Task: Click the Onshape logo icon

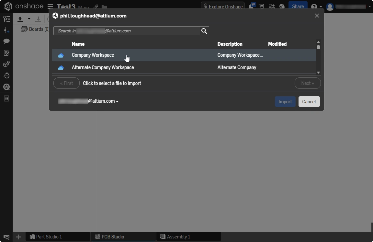Action: (x=8, y=6)
